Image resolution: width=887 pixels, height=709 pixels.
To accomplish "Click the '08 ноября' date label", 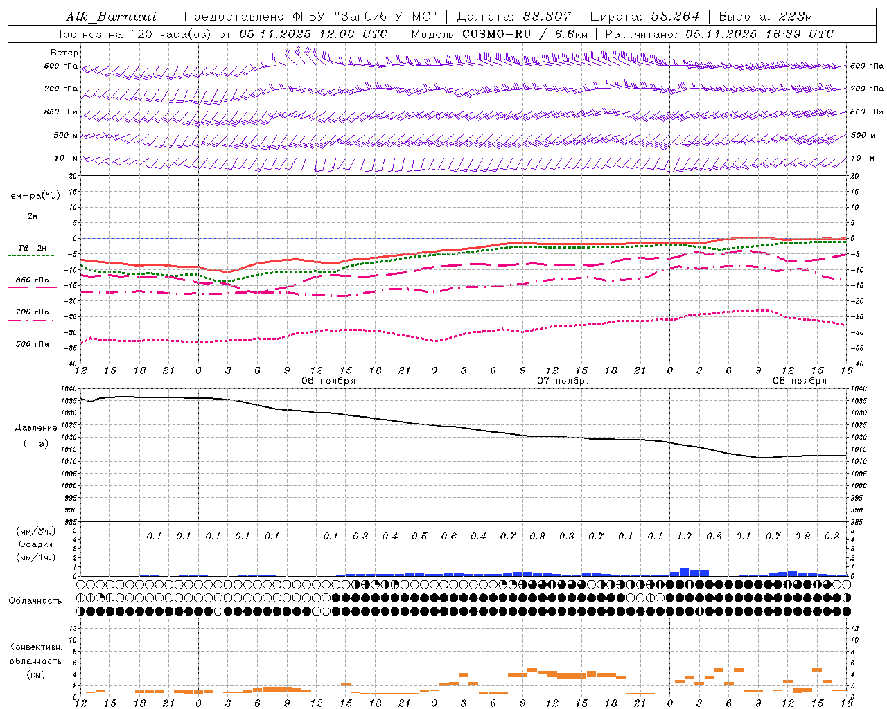I will click(x=800, y=381).
